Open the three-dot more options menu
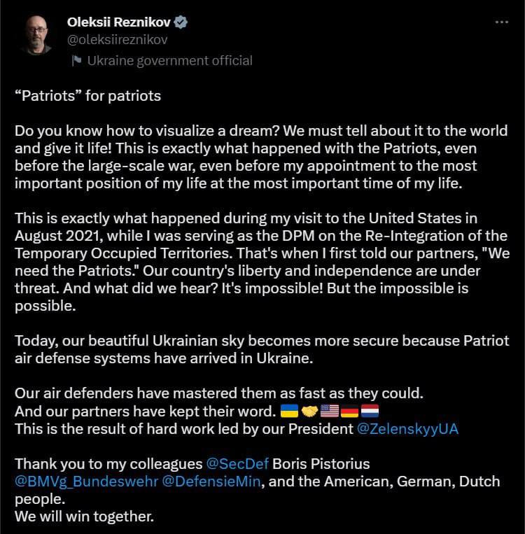 click(501, 22)
